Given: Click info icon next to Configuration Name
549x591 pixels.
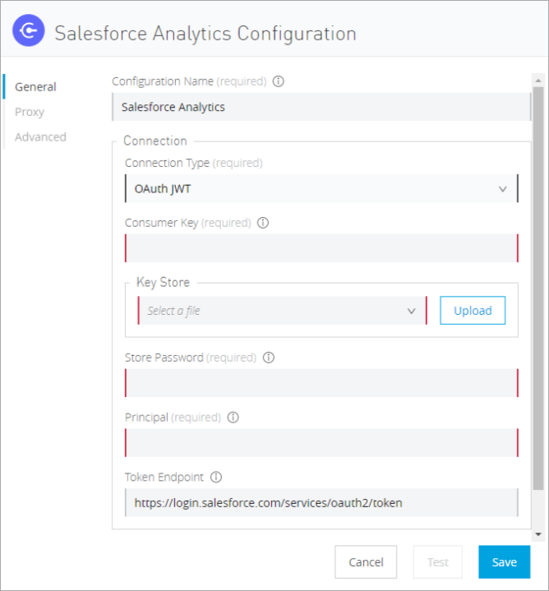Looking at the screenshot, I should [x=278, y=81].
